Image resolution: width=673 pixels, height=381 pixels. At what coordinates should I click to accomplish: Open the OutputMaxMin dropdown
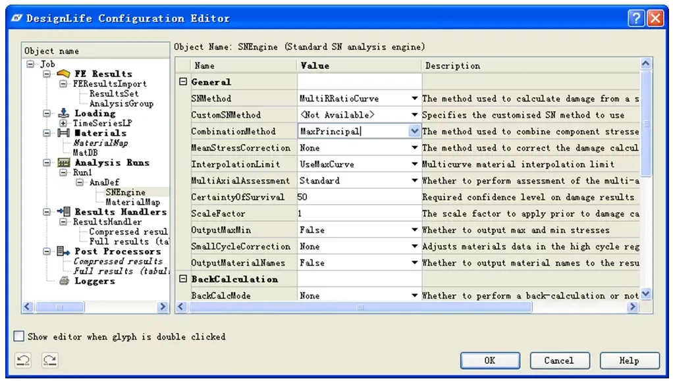click(x=414, y=230)
